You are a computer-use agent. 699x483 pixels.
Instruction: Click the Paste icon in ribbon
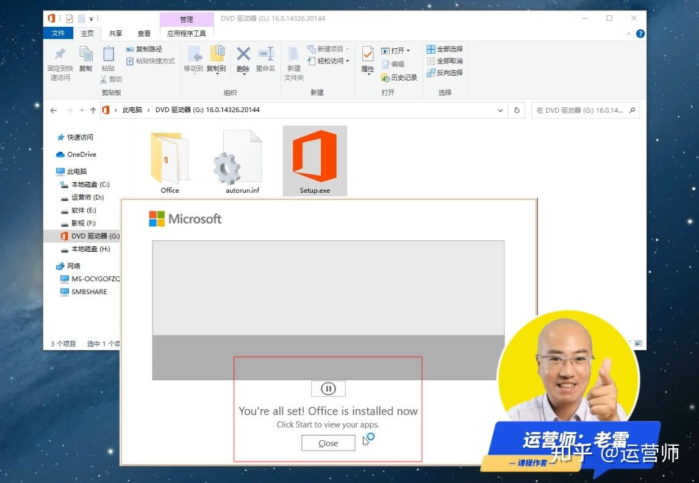109,54
